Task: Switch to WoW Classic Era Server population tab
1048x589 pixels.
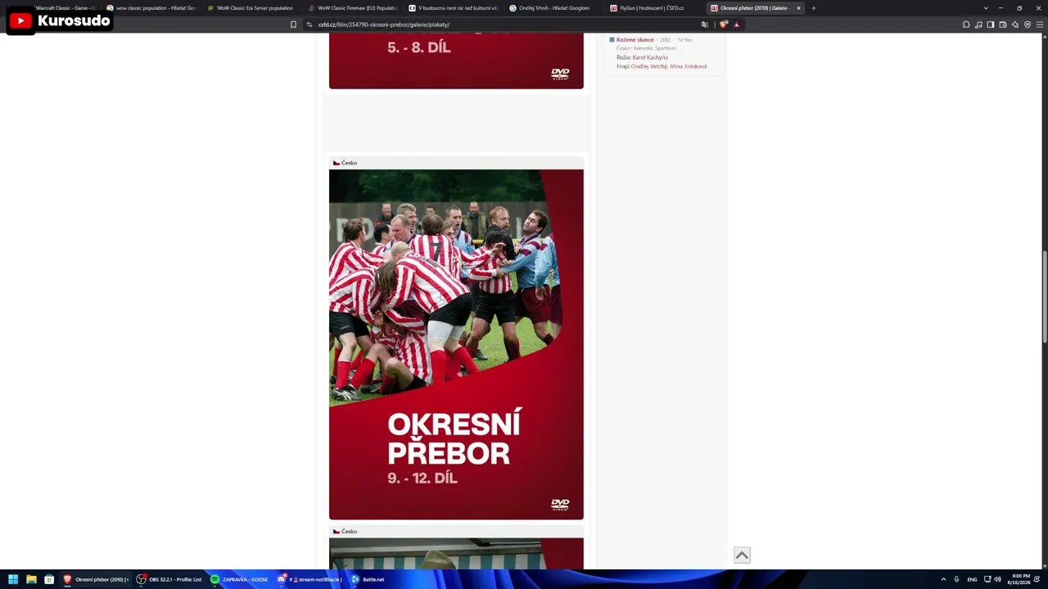Action: click(x=251, y=8)
